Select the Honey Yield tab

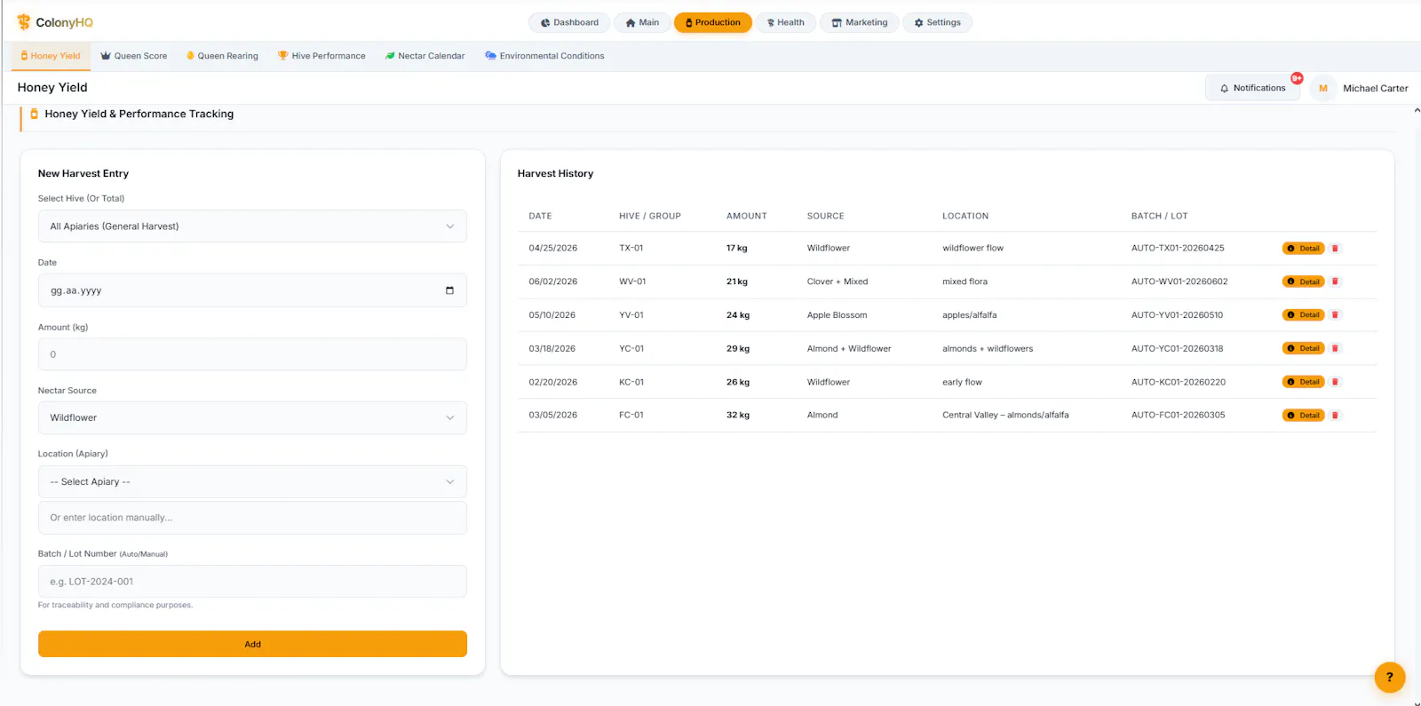coord(51,56)
